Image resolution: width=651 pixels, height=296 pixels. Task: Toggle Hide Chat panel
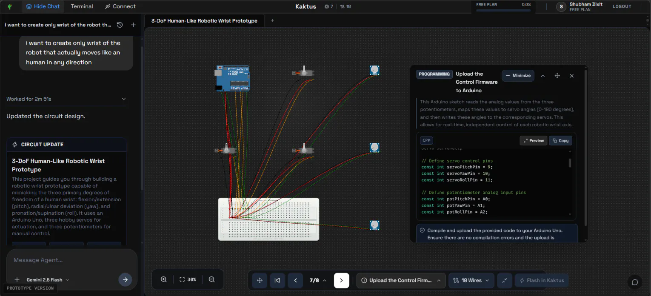click(x=43, y=6)
